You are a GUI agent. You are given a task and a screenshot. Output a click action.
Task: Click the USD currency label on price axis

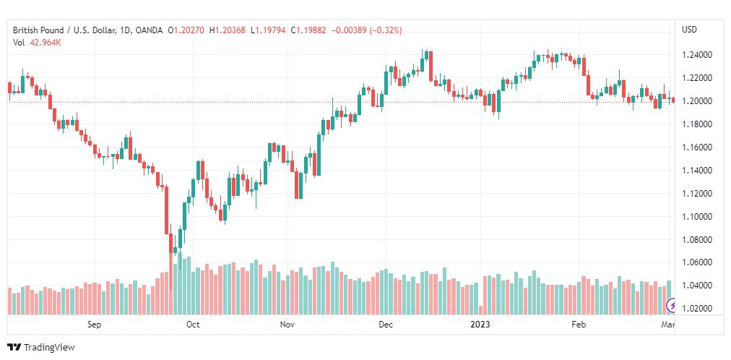click(x=689, y=30)
